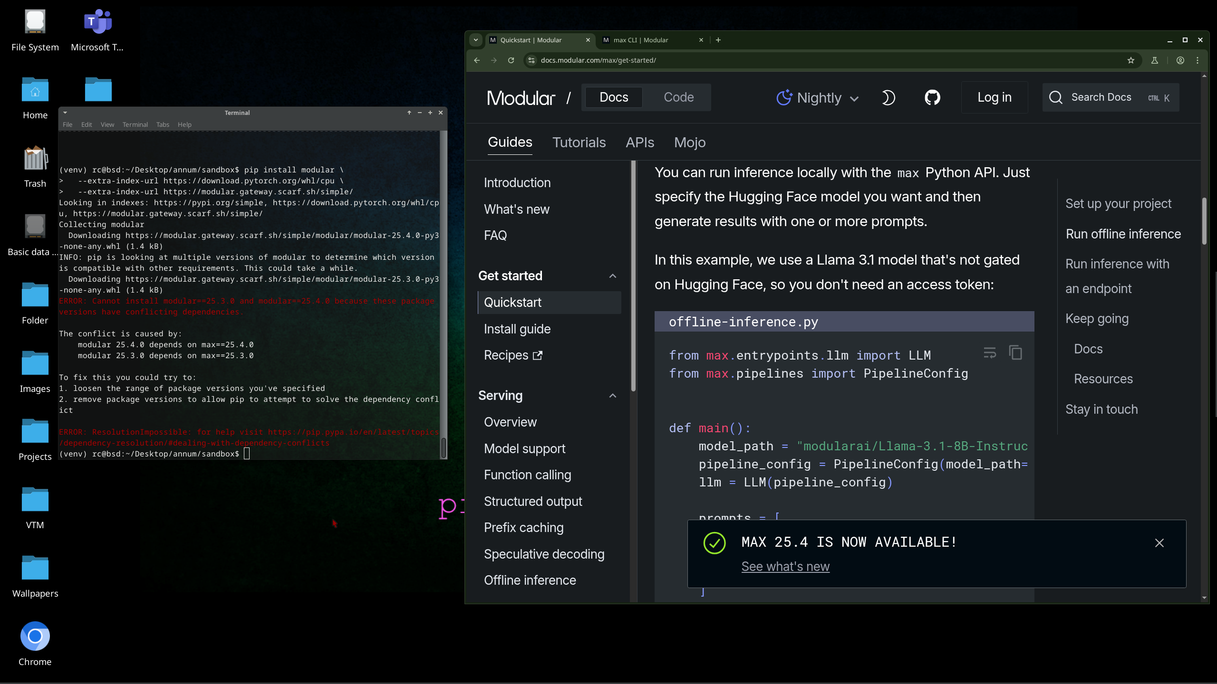Follow the See what's new link
Viewport: 1217px width, 684px height.
pyautogui.click(x=785, y=567)
